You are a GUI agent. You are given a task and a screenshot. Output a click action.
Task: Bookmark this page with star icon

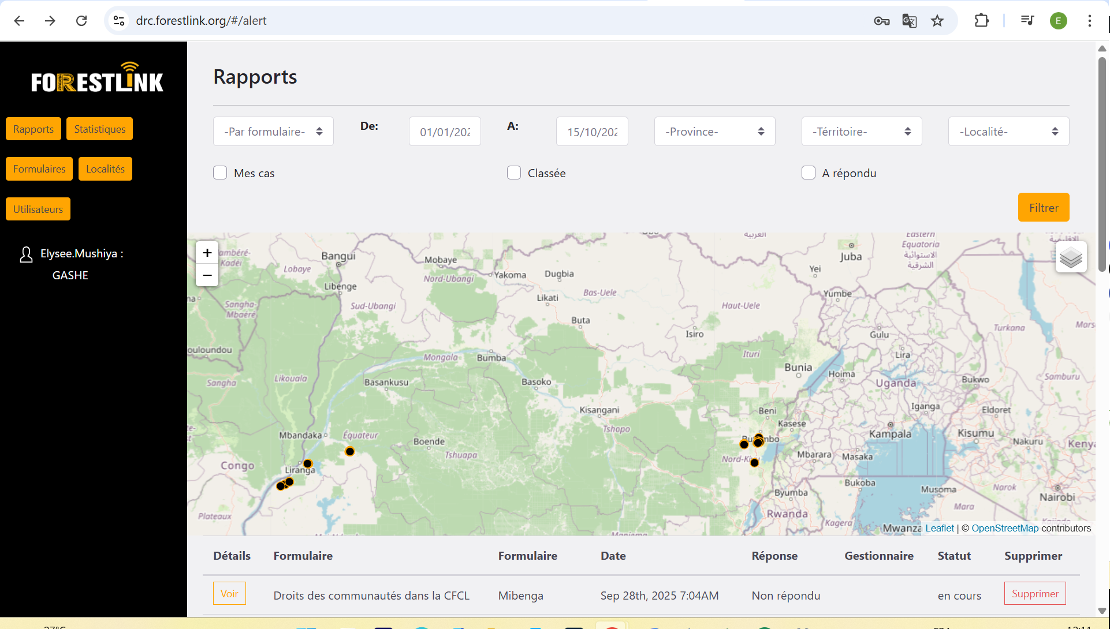tap(937, 21)
